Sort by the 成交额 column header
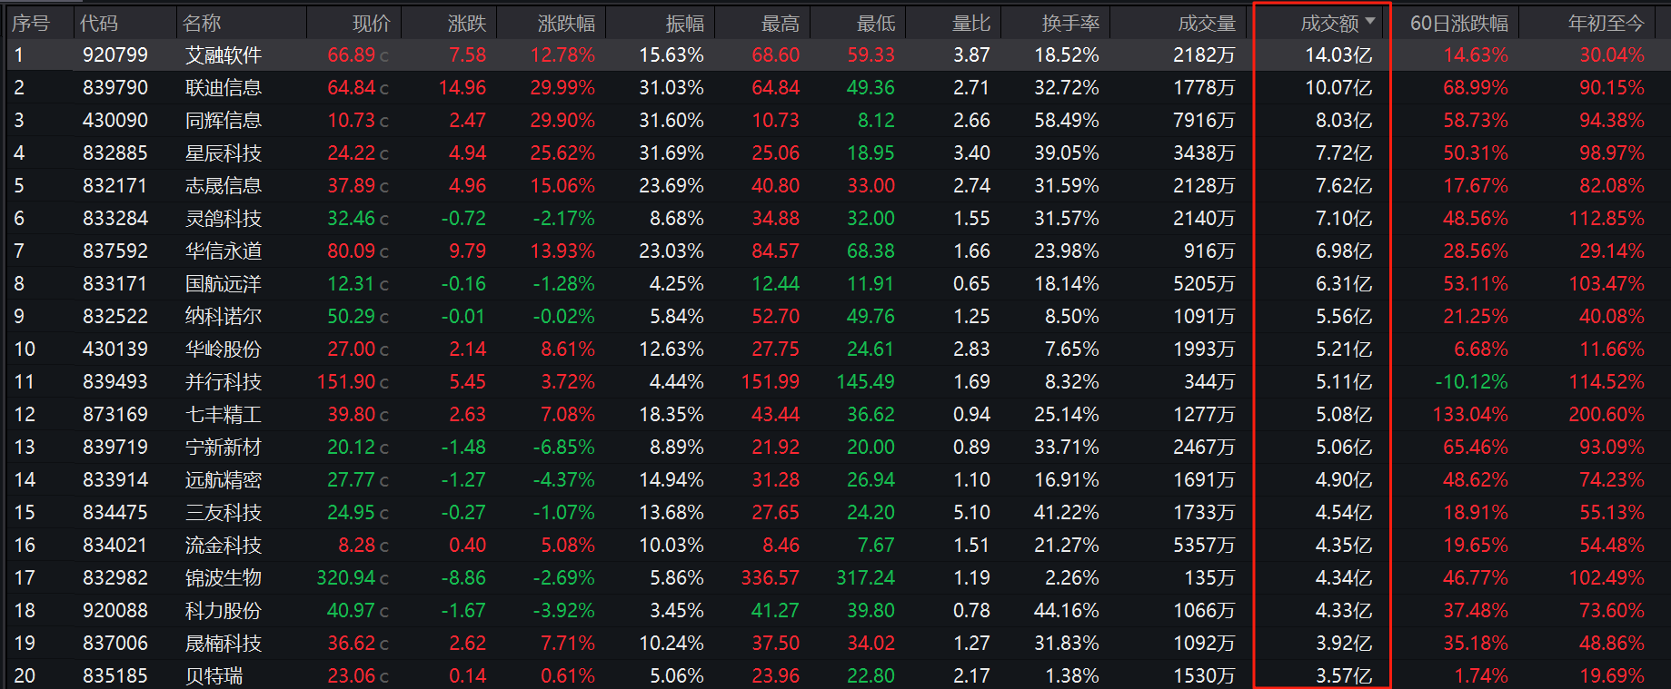The height and width of the screenshot is (689, 1671). click(x=1329, y=24)
